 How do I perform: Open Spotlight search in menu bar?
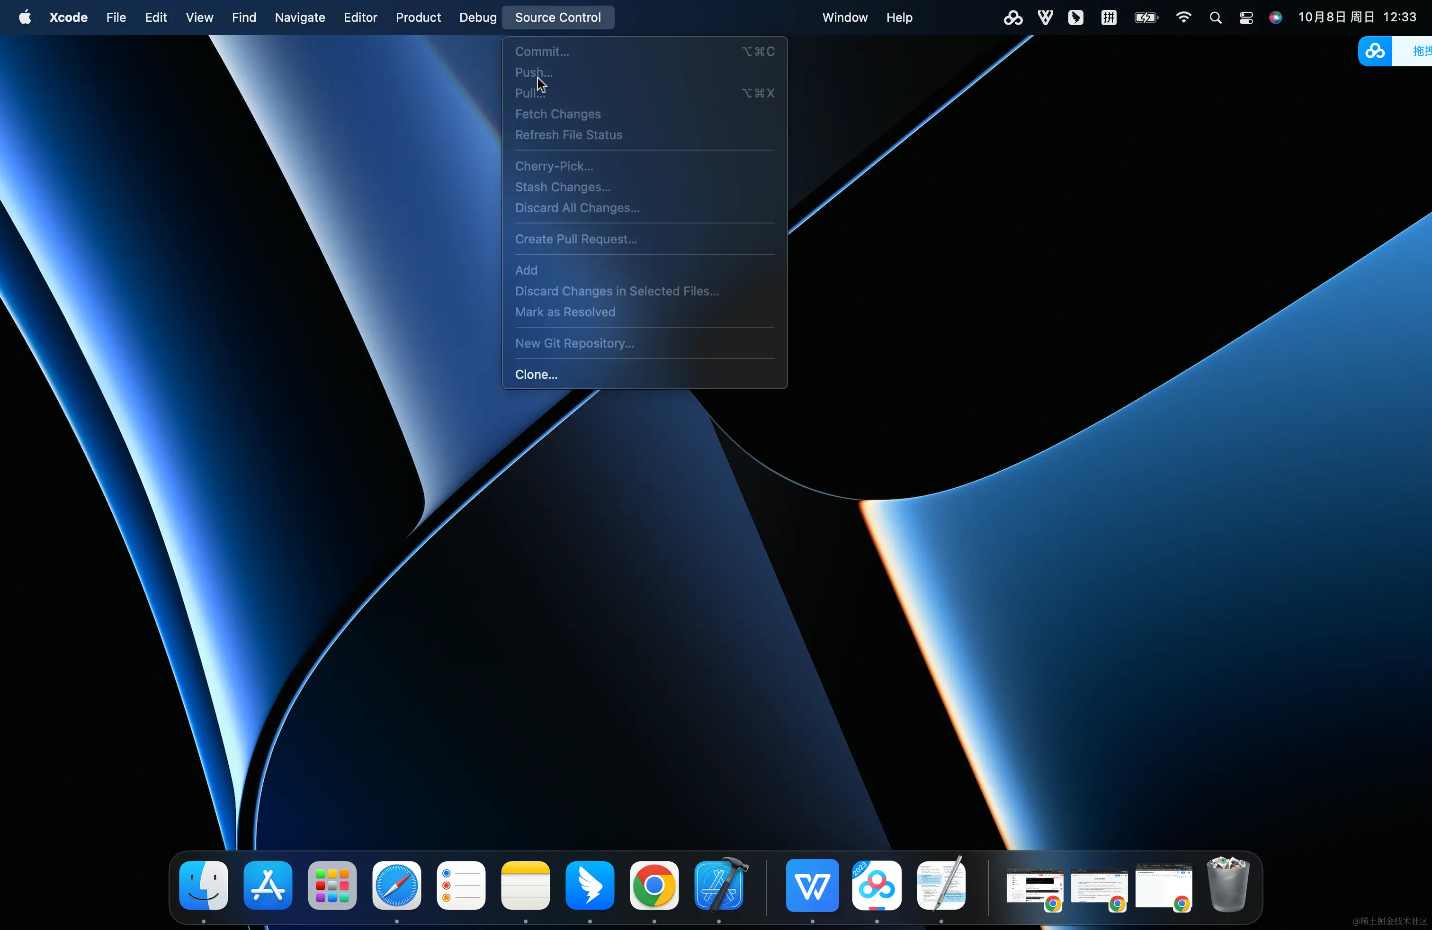click(1215, 18)
